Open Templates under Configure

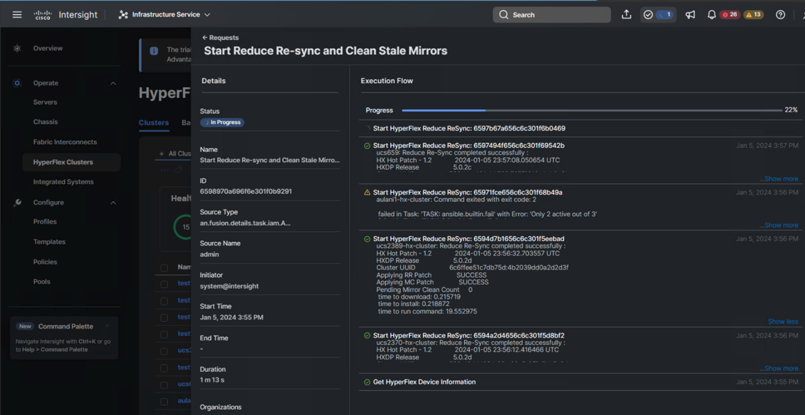(50, 242)
